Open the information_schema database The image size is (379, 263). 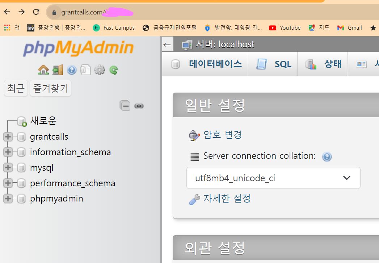(x=70, y=152)
